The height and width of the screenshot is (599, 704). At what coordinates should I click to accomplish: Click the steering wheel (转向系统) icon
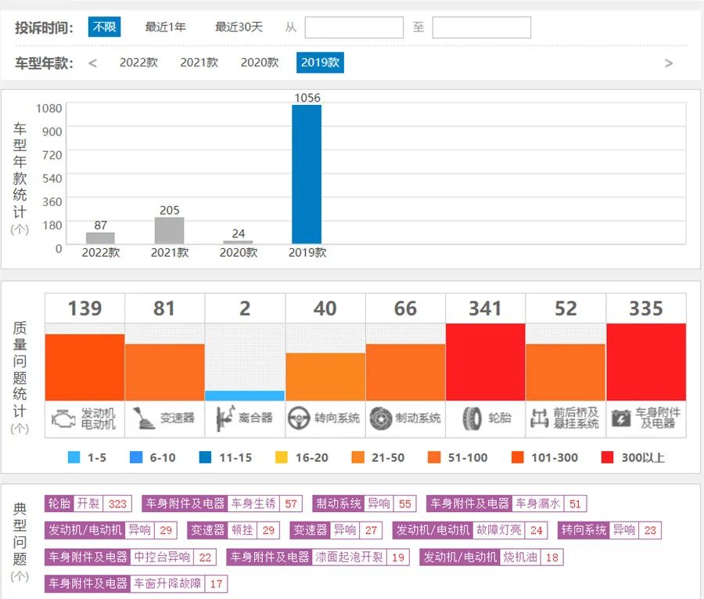(299, 418)
